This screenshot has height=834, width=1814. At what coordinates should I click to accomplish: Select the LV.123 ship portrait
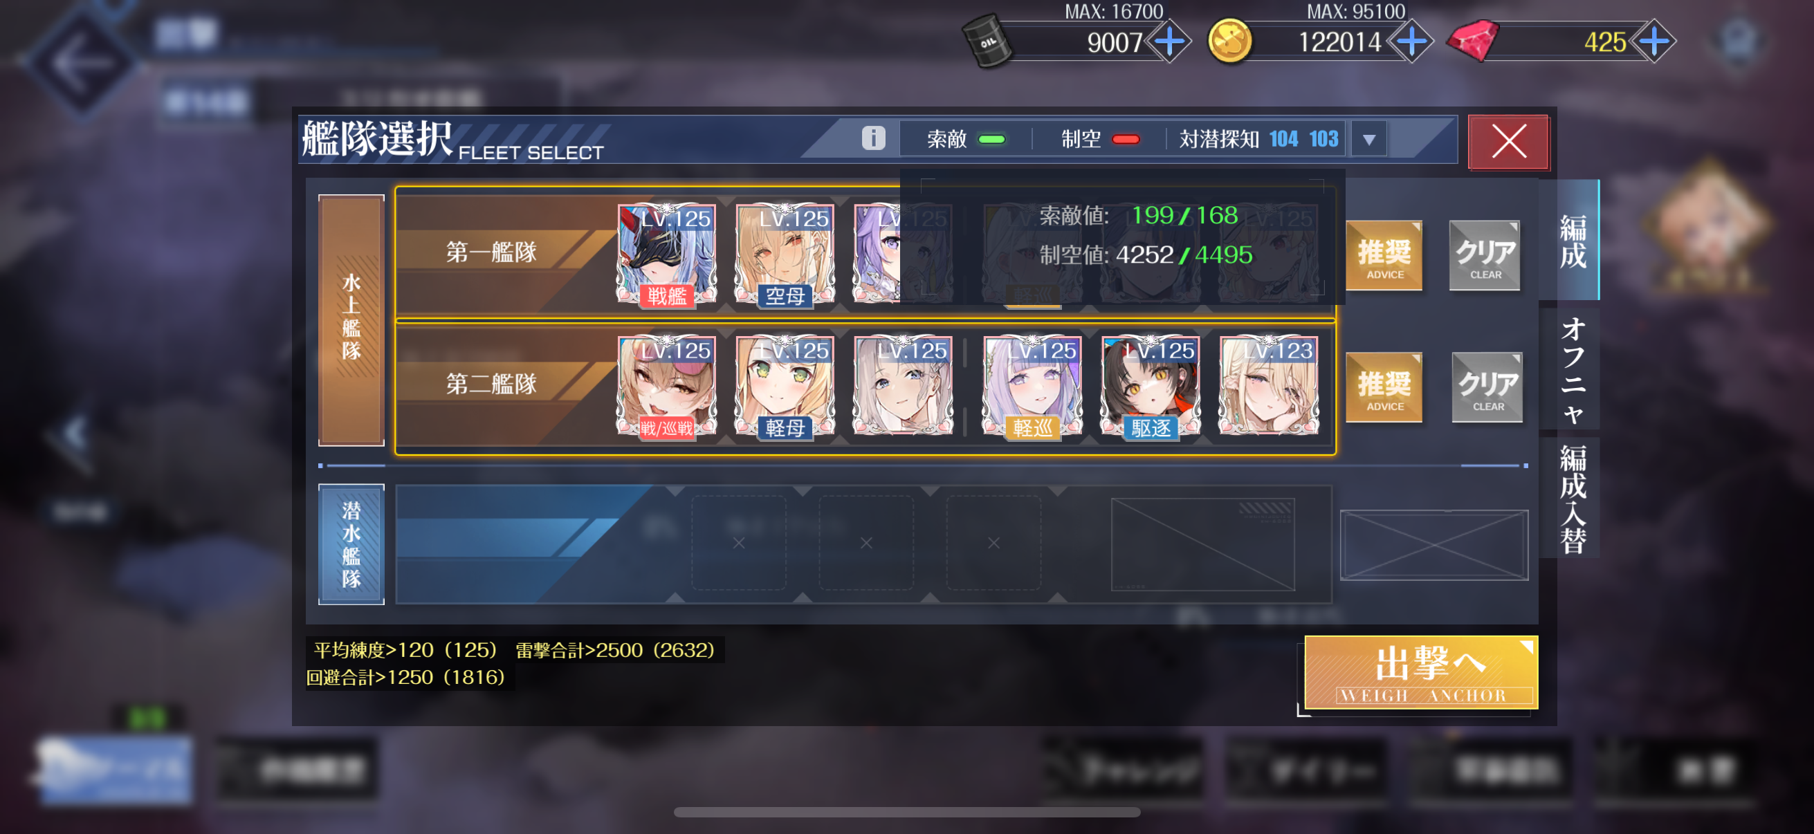(x=1268, y=387)
